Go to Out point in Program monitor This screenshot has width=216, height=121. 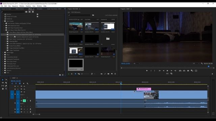(175, 71)
